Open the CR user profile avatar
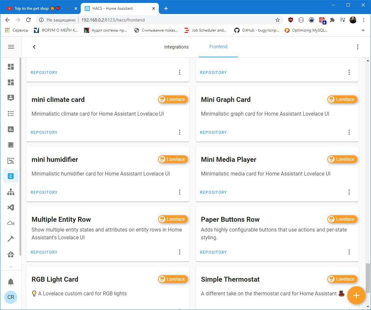The height and width of the screenshot is (310, 371). 11,297
